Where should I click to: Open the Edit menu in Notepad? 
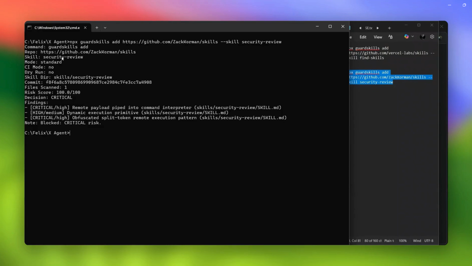click(363, 37)
